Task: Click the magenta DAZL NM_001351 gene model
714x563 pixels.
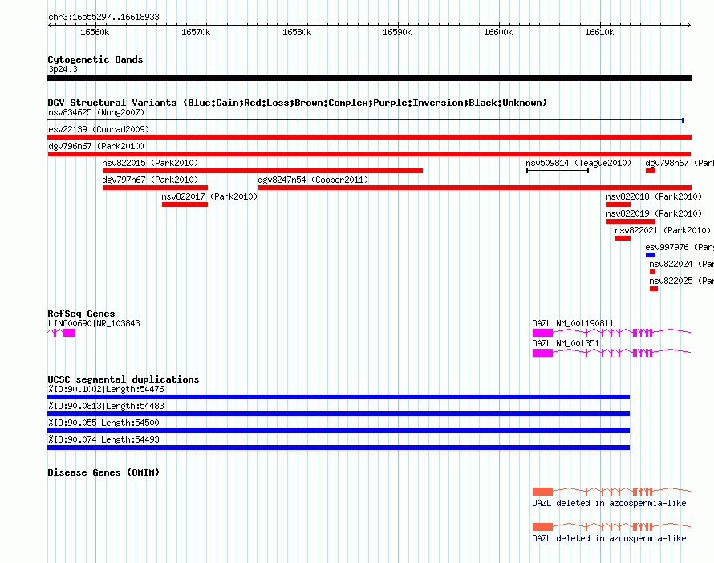Action: (x=611, y=353)
